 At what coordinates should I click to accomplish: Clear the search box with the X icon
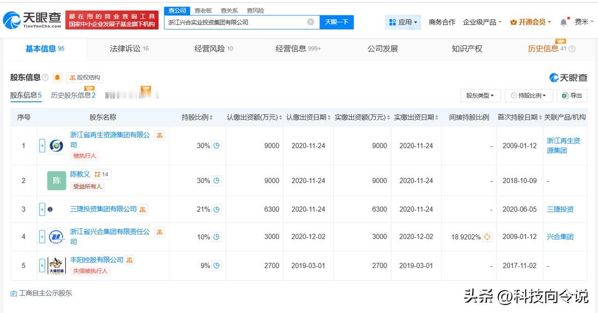tap(311, 22)
